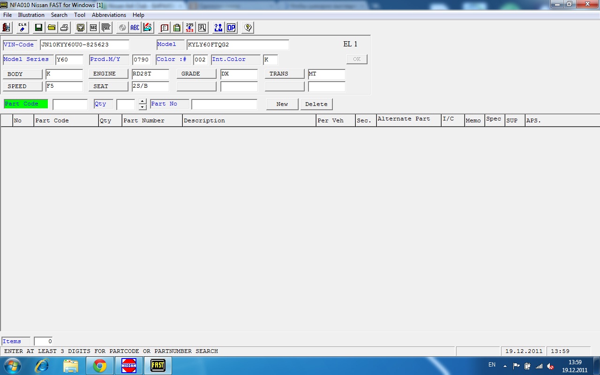Open the Tool menu
Viewport: 600px width, 375px height.
pos(80,15)
